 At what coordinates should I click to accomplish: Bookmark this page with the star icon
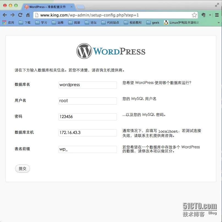(194, 15)
